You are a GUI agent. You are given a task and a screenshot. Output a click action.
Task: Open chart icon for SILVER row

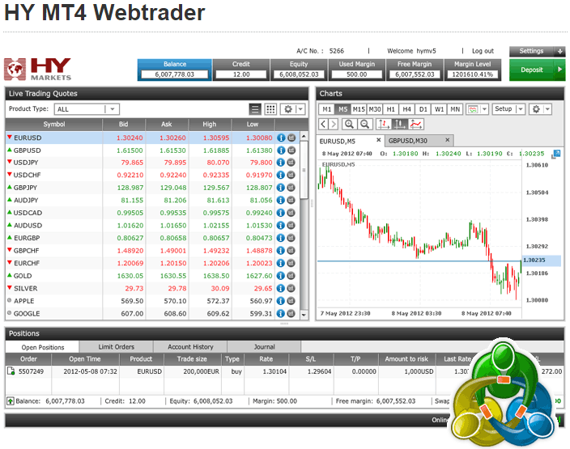291,288
